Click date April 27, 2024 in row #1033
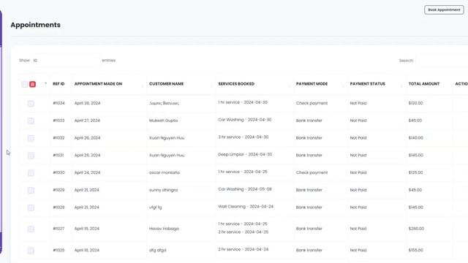This screenshot has width=468, height=263. click(x=87, y=121)
